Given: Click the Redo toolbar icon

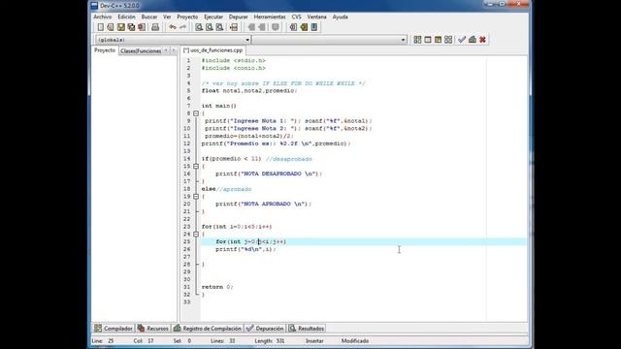Looking at the screenshot, I should 183,27.
